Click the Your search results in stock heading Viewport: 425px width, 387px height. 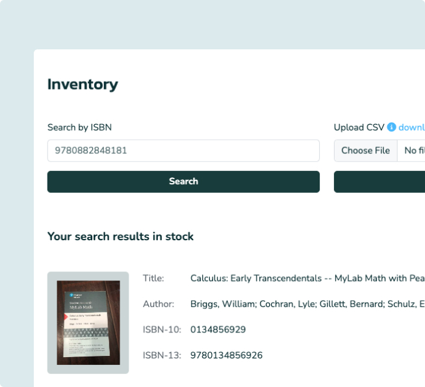(120, 236)
